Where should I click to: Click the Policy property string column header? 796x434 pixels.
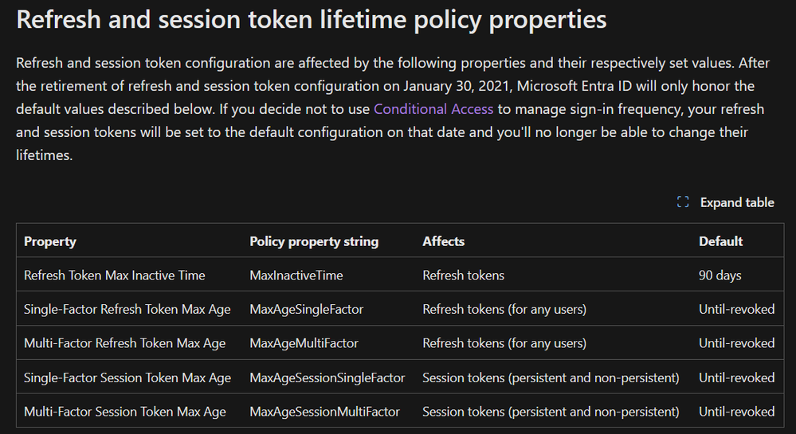(314, 241)
